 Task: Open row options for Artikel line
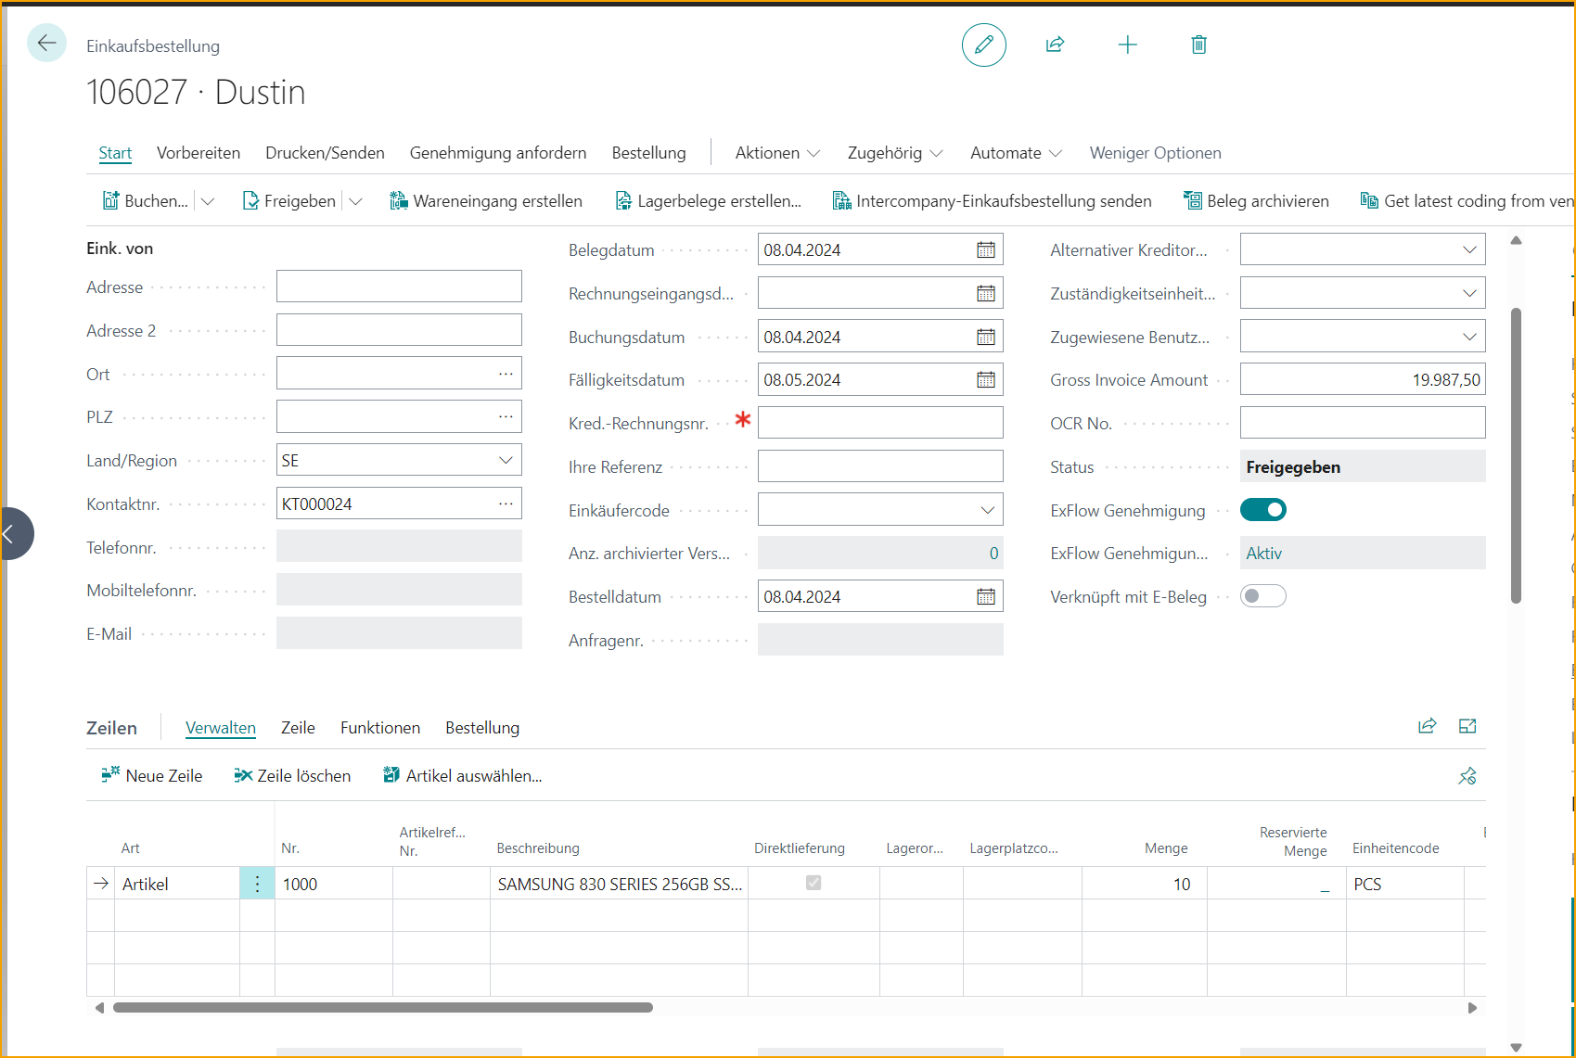tap(257, 885)
